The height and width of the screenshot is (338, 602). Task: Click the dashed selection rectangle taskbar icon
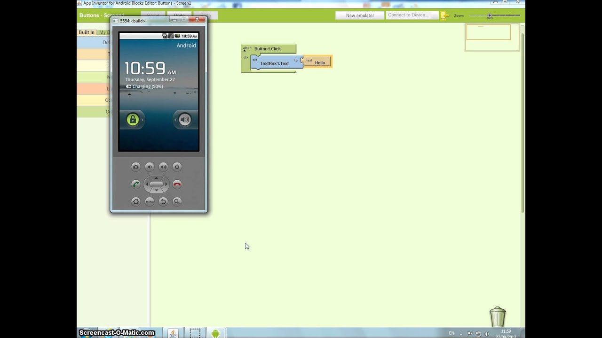195,333
